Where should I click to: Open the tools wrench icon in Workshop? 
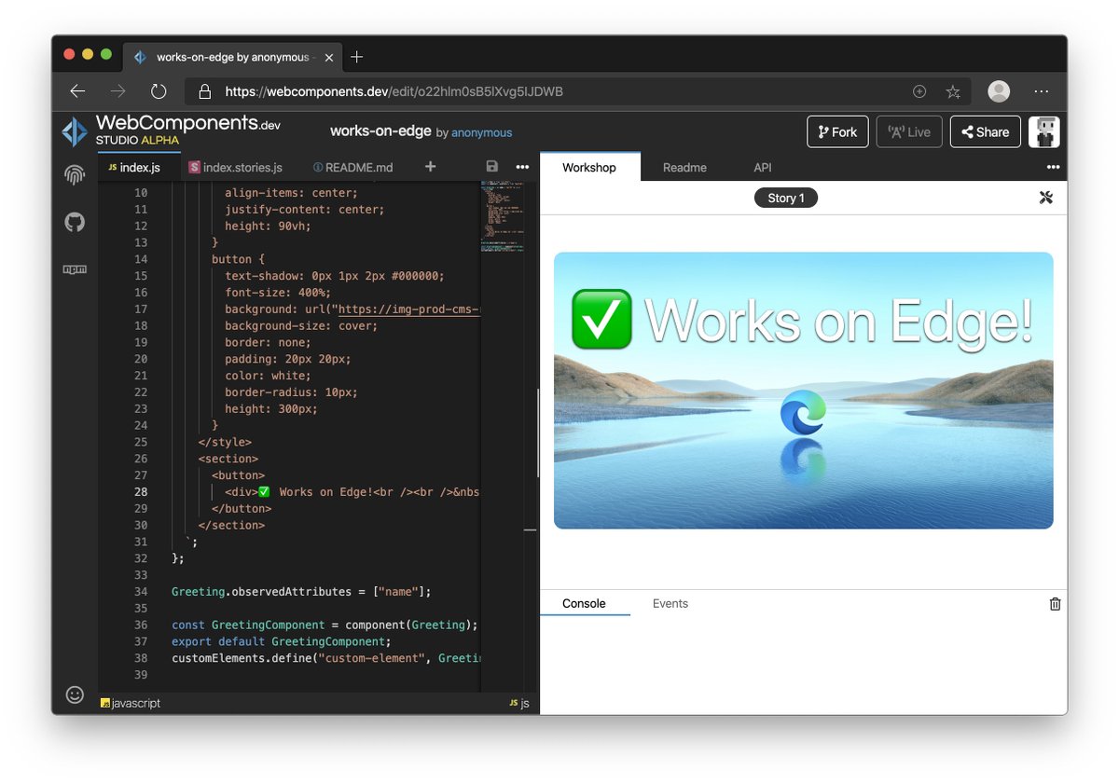pyautogui.click(x=1045, y=198)
